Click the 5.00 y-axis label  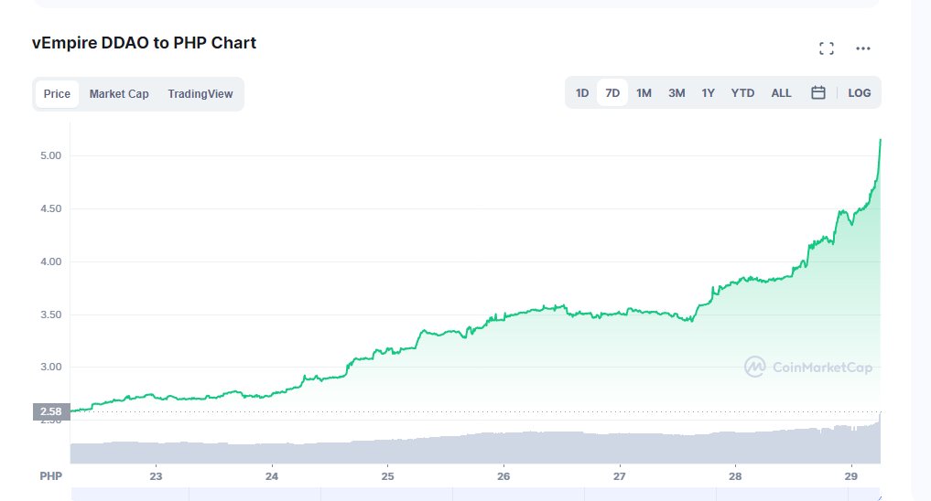[x=51, y=156]
